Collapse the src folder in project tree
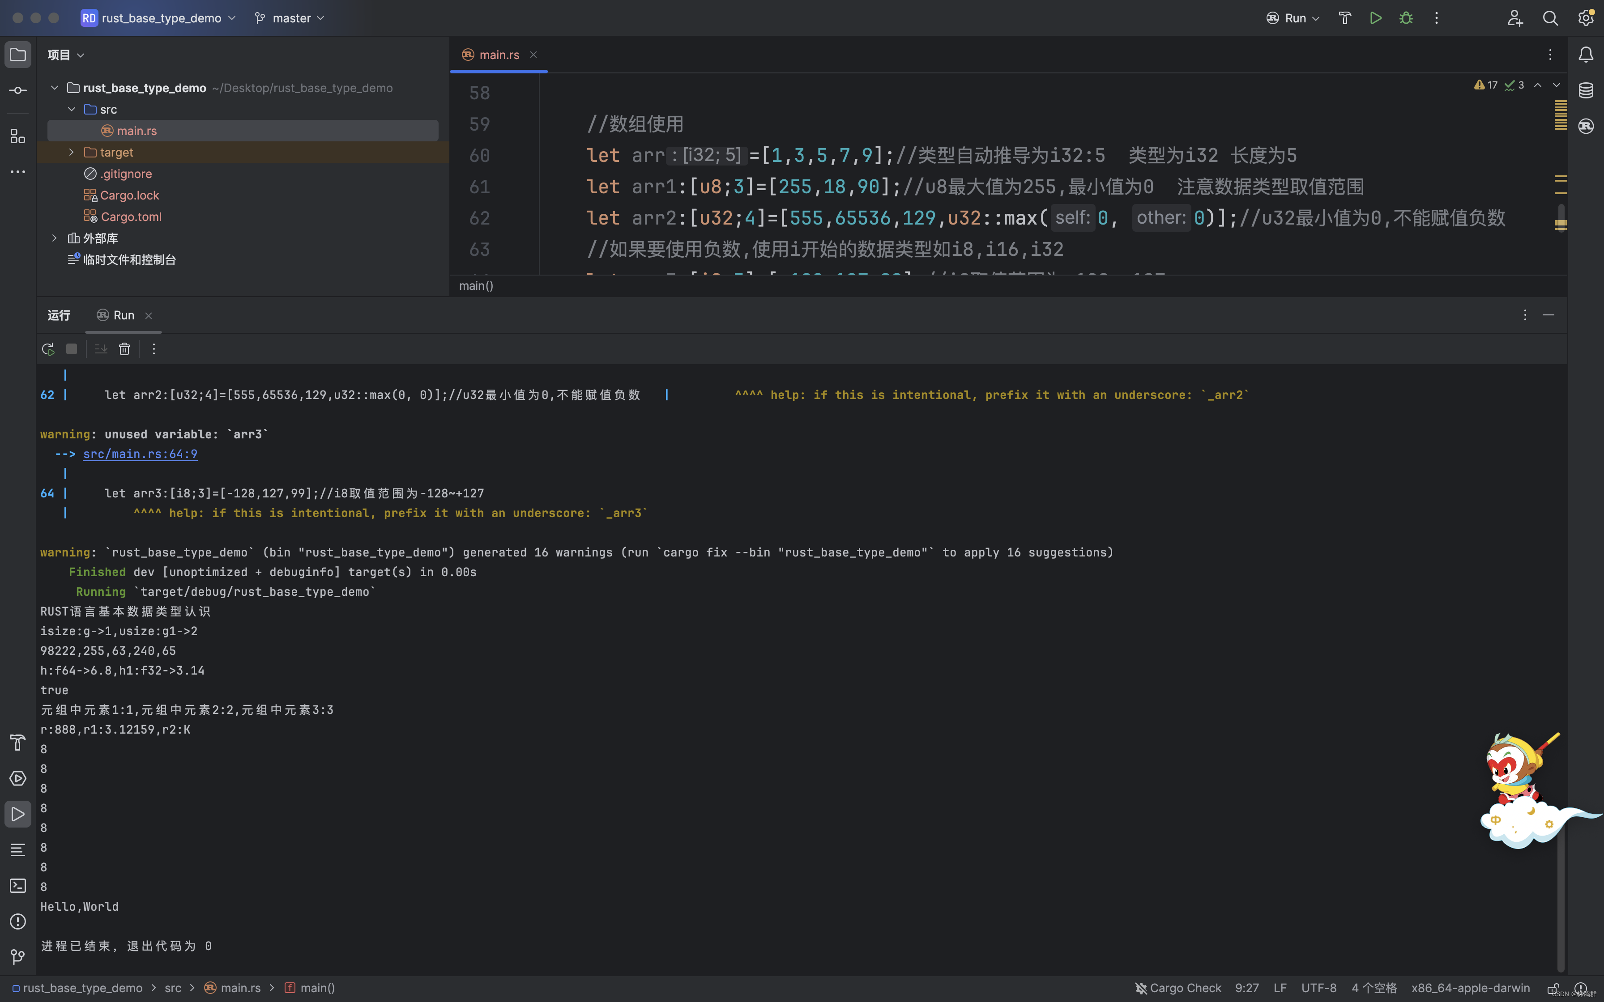1604x1002 pixels. tap(72, 109)
